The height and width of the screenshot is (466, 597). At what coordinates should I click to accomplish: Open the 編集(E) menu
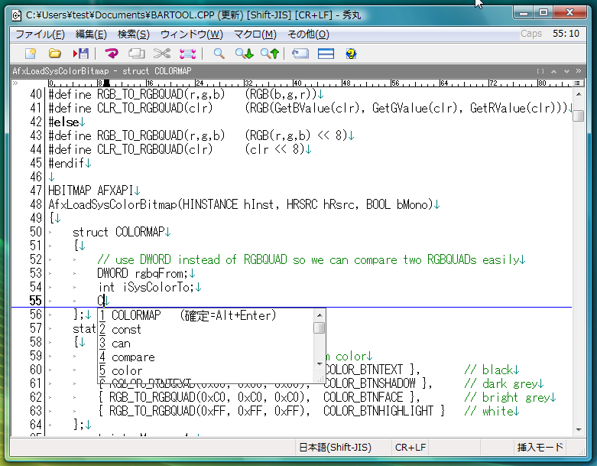[x=91, y=34]
